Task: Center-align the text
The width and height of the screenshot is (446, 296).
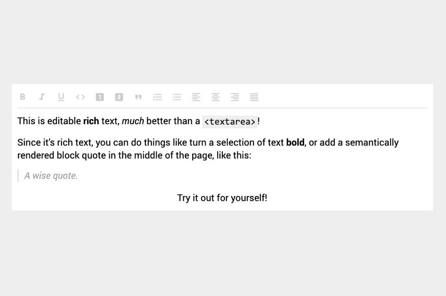Action: coord(215,97)
